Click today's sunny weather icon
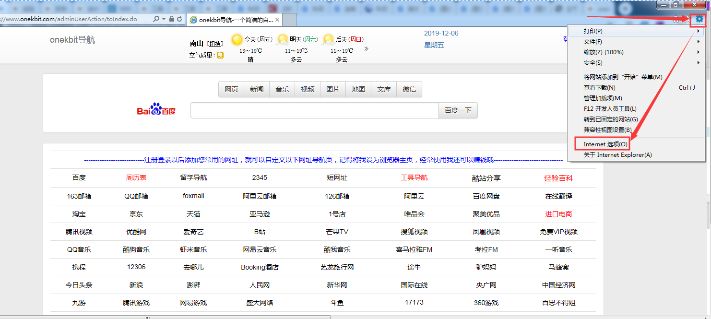The width and height of the screenshot is (711, 319). coord(237,40)
